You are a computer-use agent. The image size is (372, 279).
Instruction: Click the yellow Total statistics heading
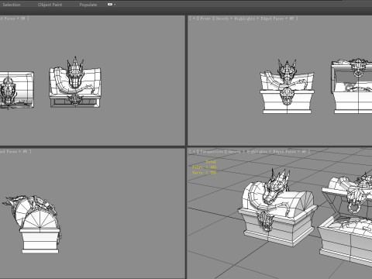211,162
